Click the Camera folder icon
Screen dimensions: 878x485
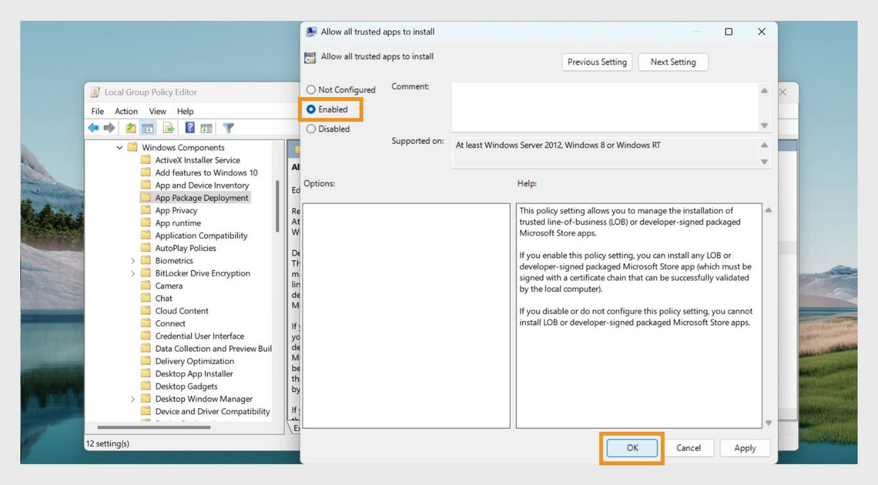146,286
